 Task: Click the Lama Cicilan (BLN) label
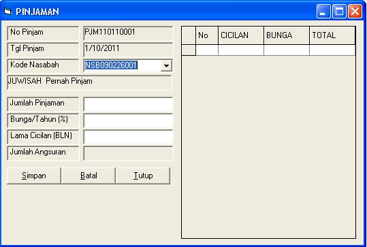pos(43,137)
